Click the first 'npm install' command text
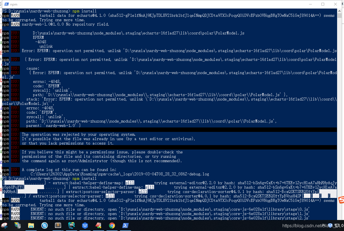This screenshot has width=344, height=231. point(84,11)
